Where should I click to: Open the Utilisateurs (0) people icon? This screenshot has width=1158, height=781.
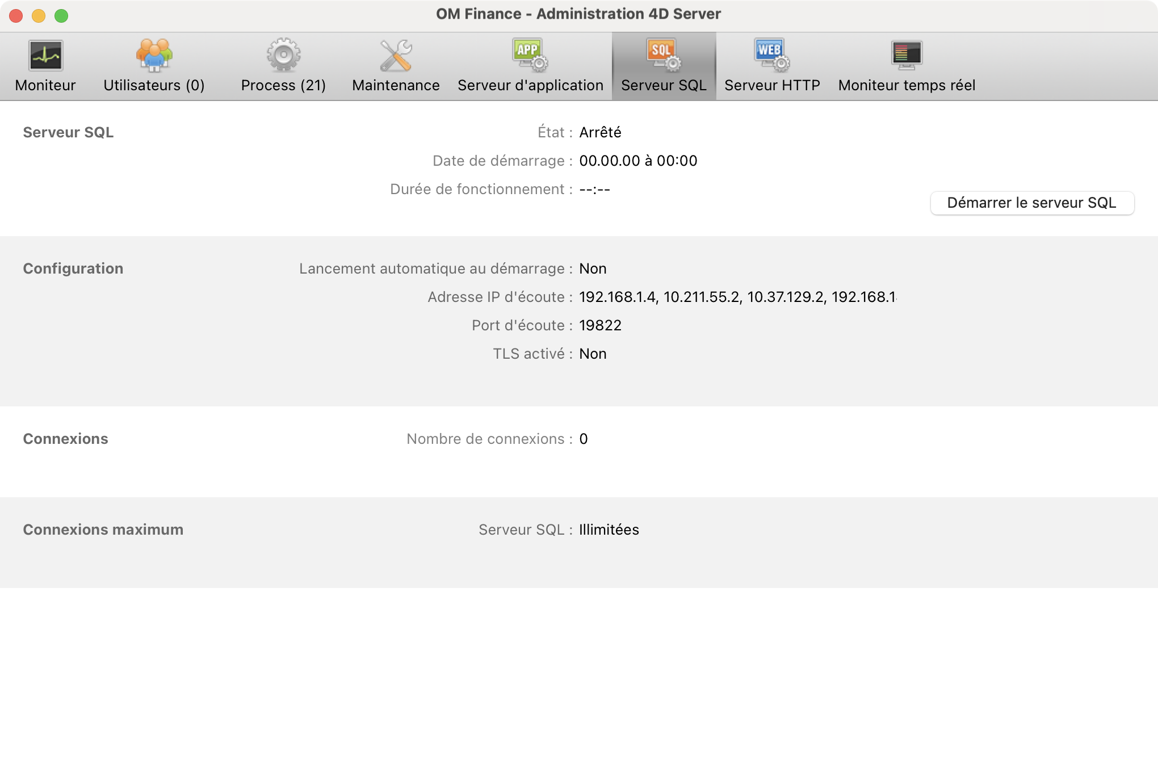click(154, 56)
